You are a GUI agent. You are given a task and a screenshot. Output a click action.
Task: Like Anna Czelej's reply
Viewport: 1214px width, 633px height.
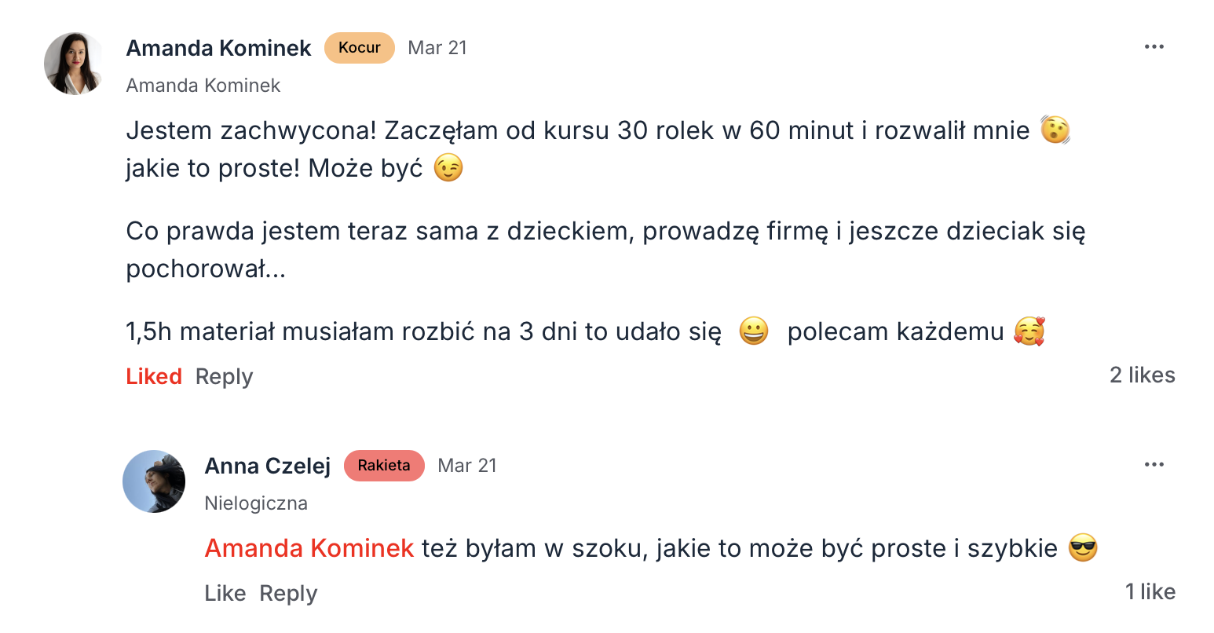point(225,594)
